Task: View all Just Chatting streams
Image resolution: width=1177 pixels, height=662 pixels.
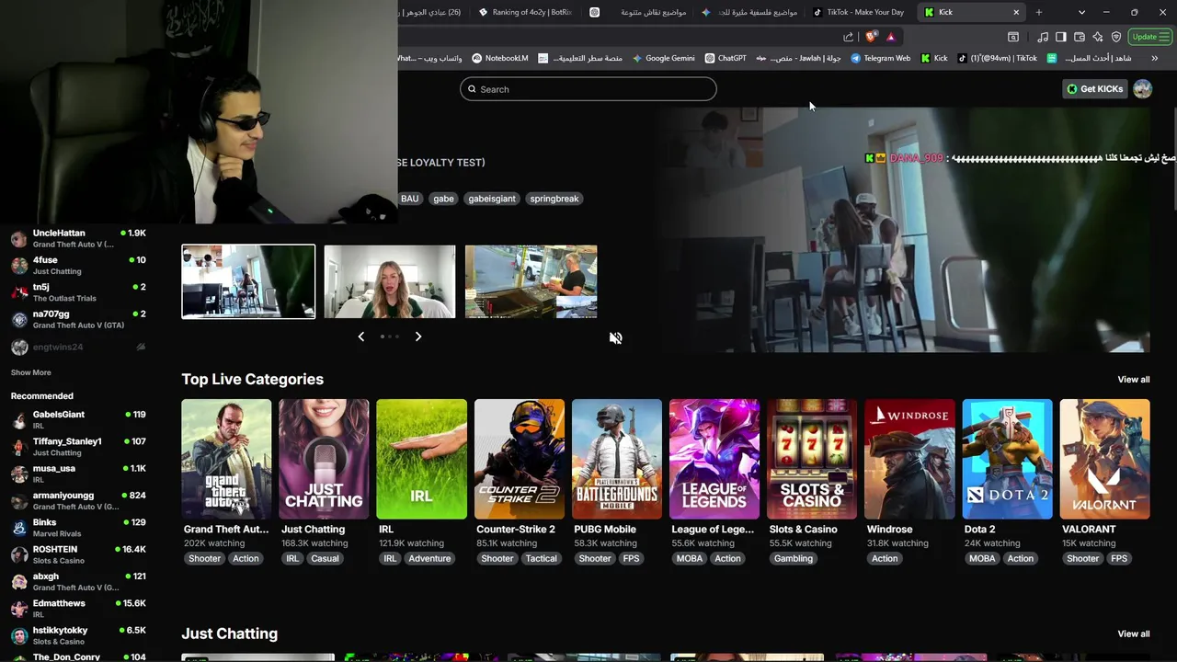Action: click(1133, 633)
